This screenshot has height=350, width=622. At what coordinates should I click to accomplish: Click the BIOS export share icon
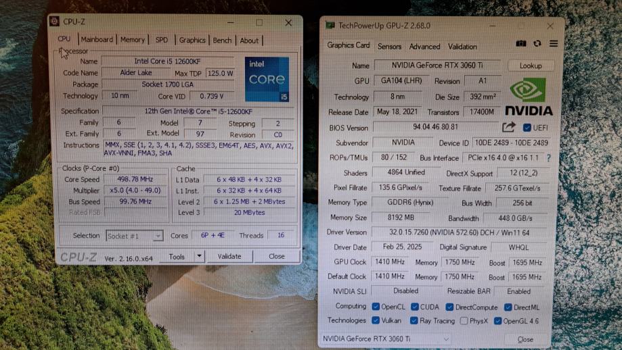508,127
